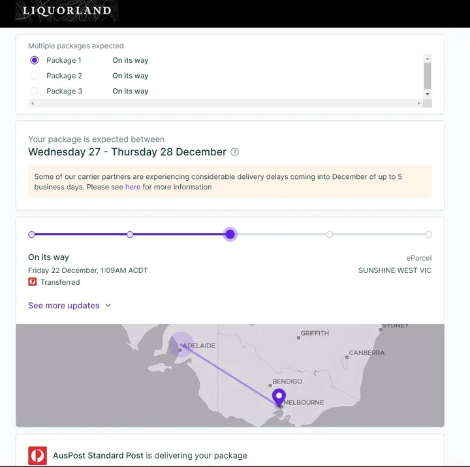Click the Liquorland logo

coord(67,11)
